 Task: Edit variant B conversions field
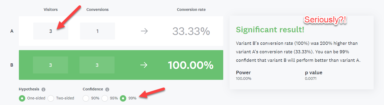(97, 65)
